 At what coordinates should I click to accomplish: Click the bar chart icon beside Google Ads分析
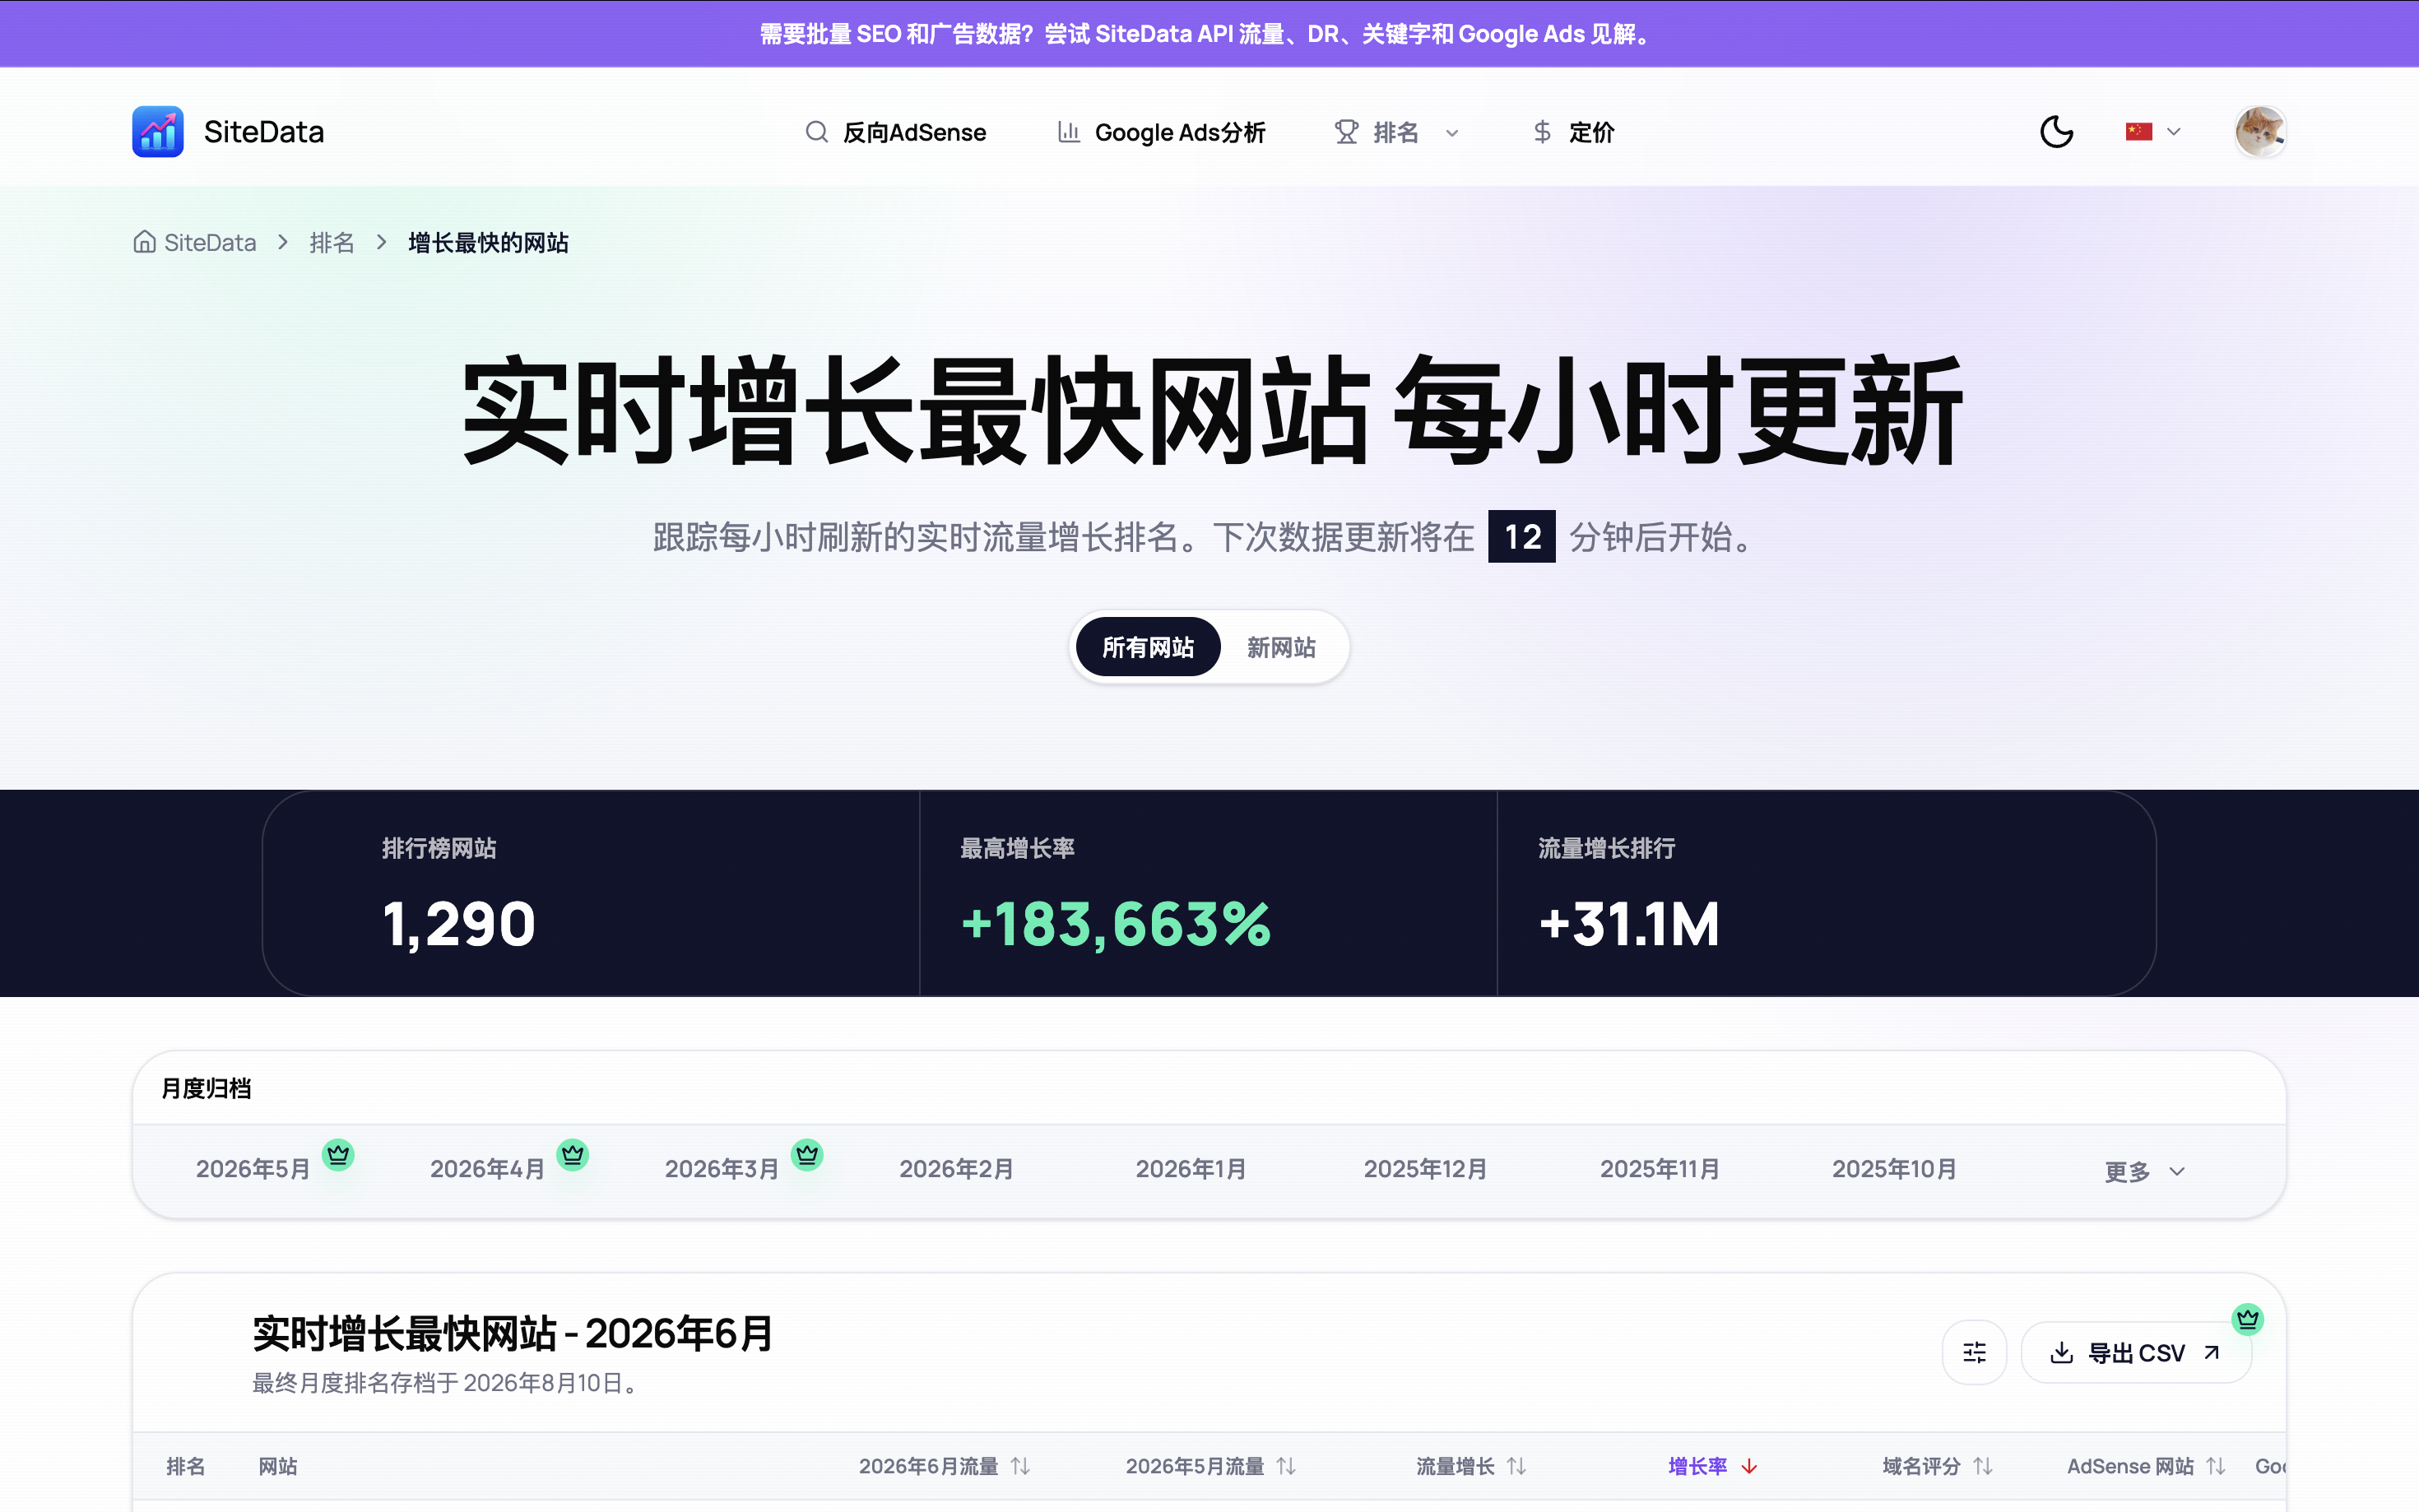1069,132
